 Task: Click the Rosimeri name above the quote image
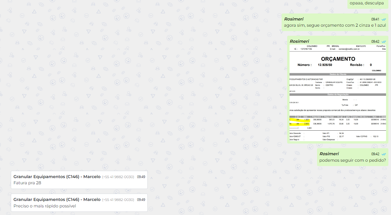point(299,41)
